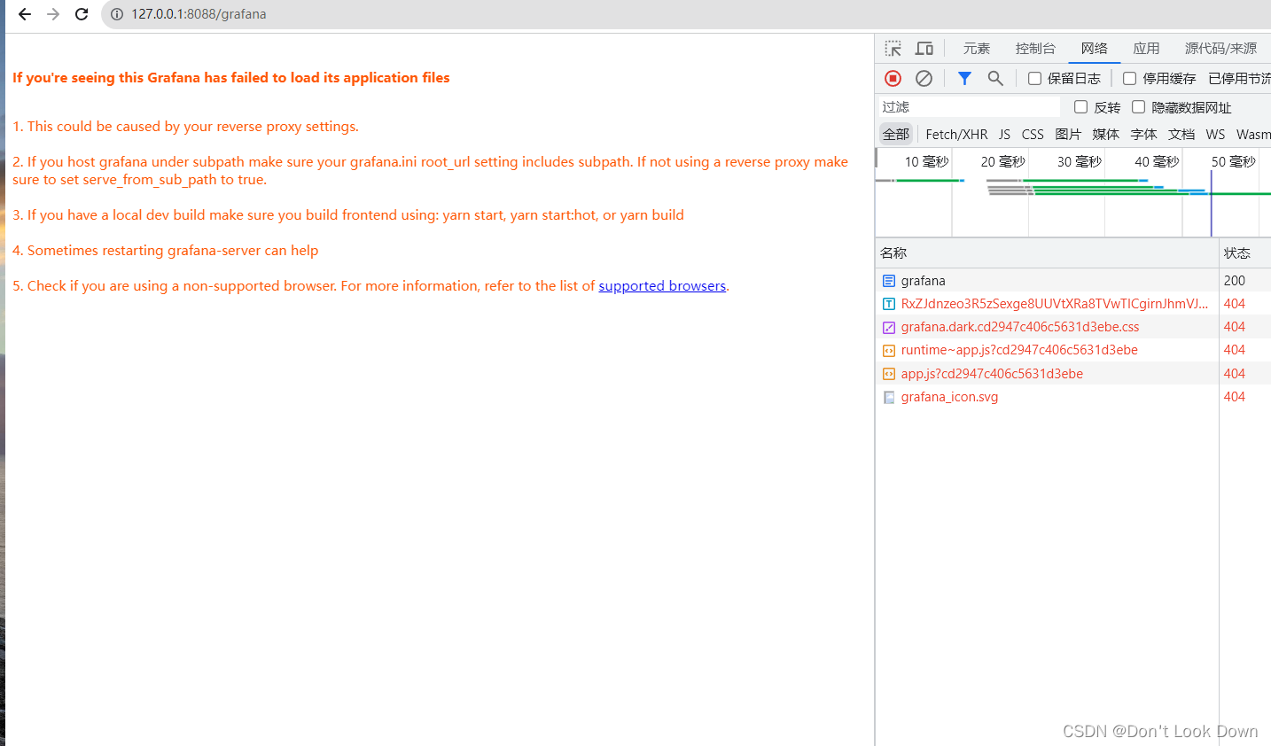Viewport: 1271px width, 746px height.
Task: Open the 已停用节流 throttling dropdown
Action: 1239,79
